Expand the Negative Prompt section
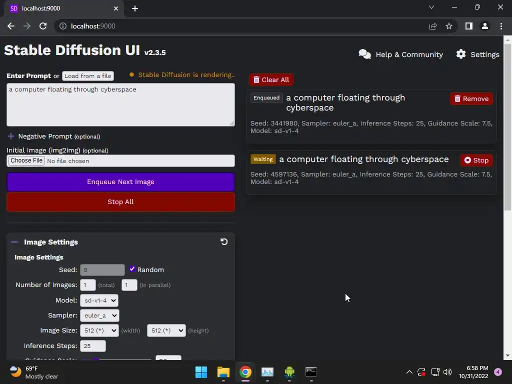The height and width of the screenshot is (384, 512). [x=11, y=136]
